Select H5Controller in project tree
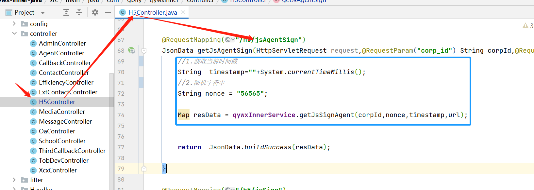The image size is (534, 190). point(57,102)
